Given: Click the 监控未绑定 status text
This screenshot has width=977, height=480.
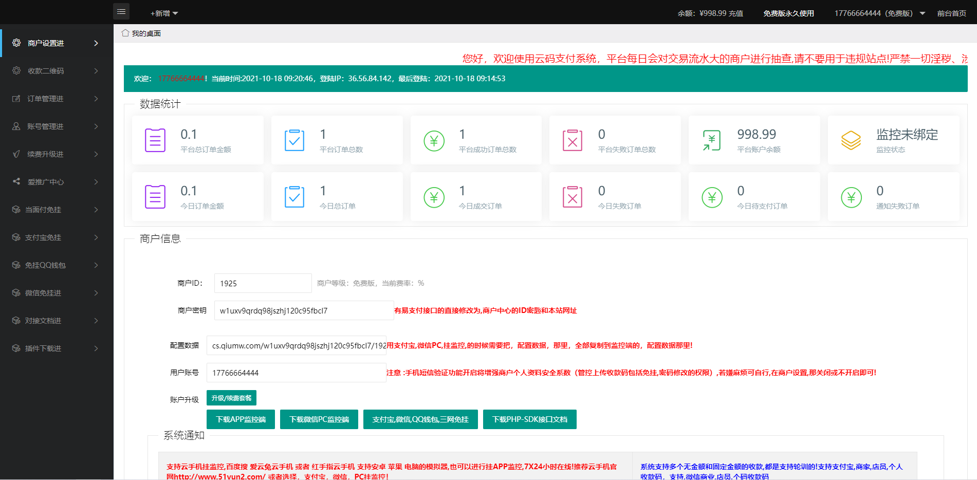Looking at the screenshot, I should click(907, 135).
